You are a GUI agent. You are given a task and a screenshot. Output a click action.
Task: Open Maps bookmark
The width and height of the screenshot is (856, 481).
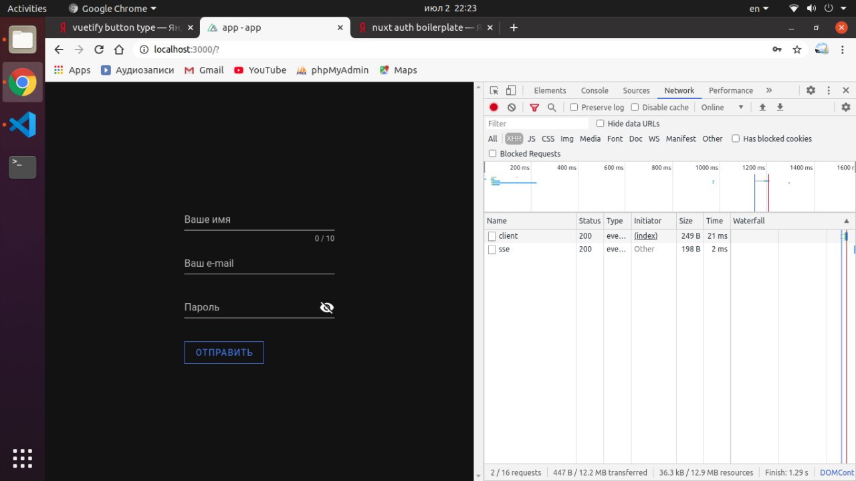coord(398,70)
